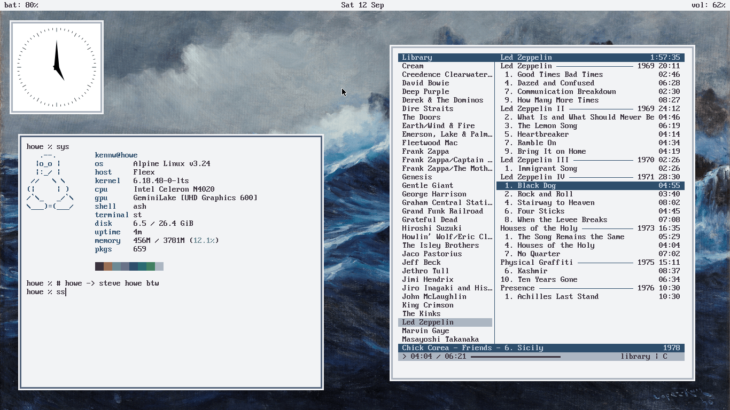The image size is (730, 410).
Task: Click the battery indicator in the top bar
Action: (21, 5)
